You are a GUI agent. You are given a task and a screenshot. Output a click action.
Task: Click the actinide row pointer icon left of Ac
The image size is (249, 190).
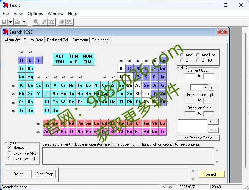(x=38, y=132)
